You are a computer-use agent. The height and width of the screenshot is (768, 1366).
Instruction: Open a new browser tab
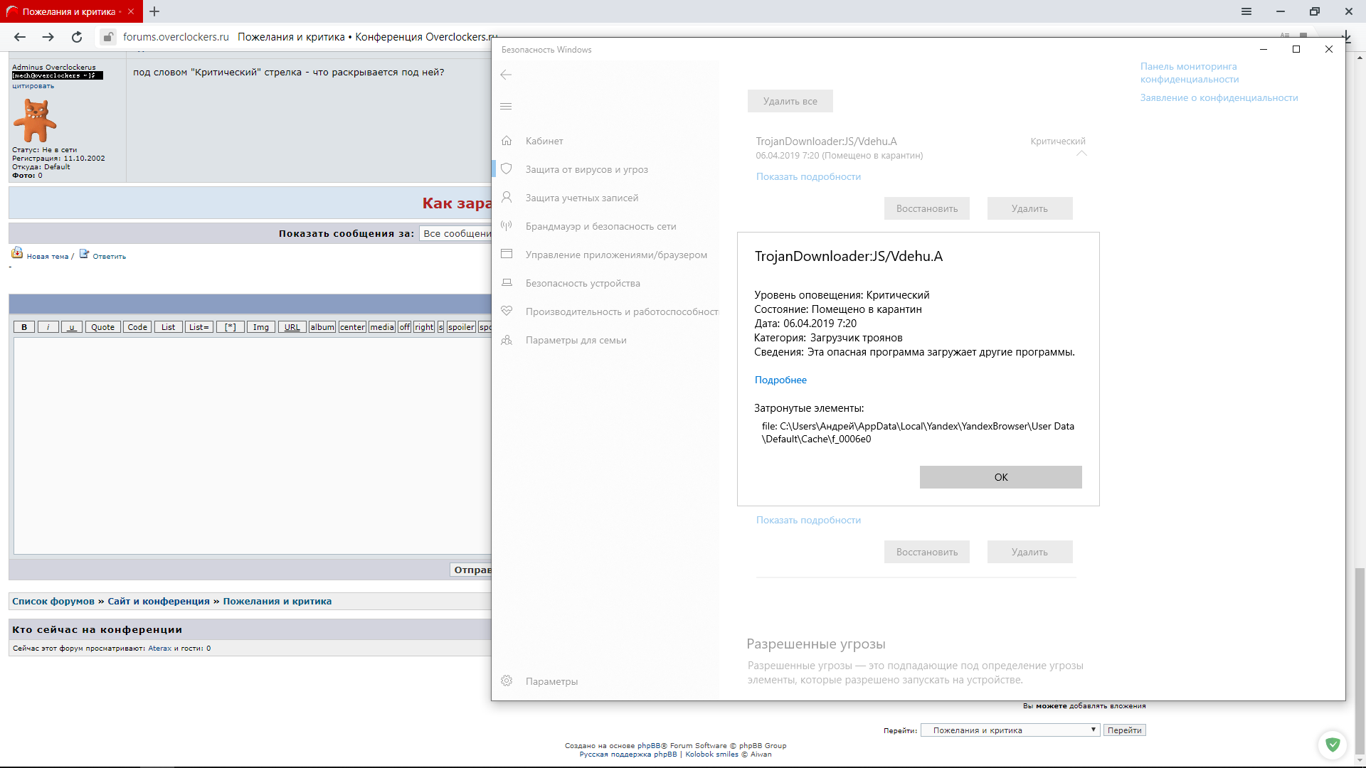(x=154, y=11)
